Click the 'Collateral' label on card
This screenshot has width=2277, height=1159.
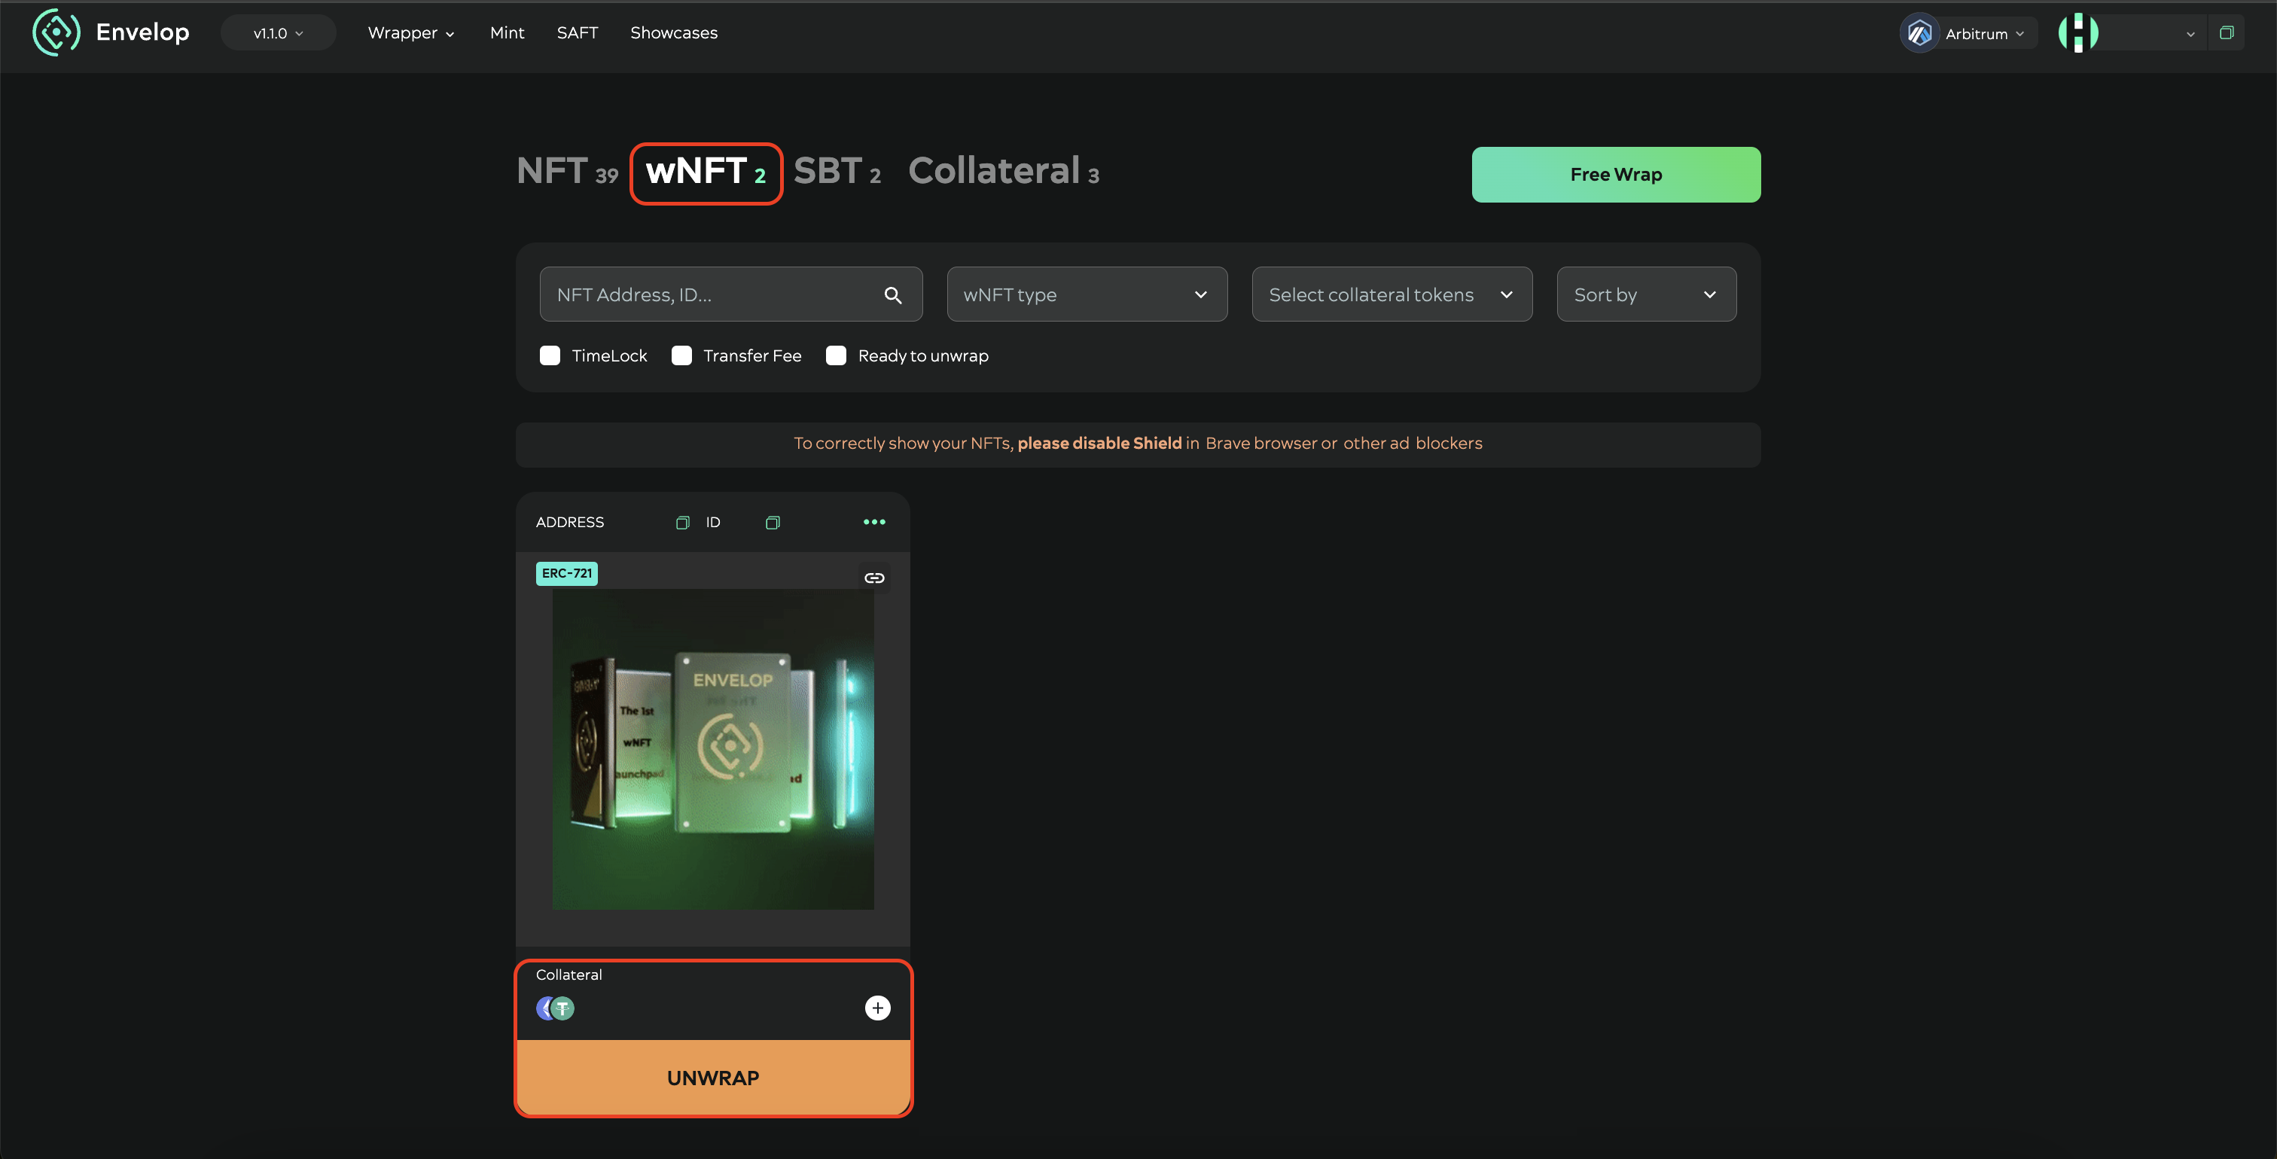click(568, 974)
